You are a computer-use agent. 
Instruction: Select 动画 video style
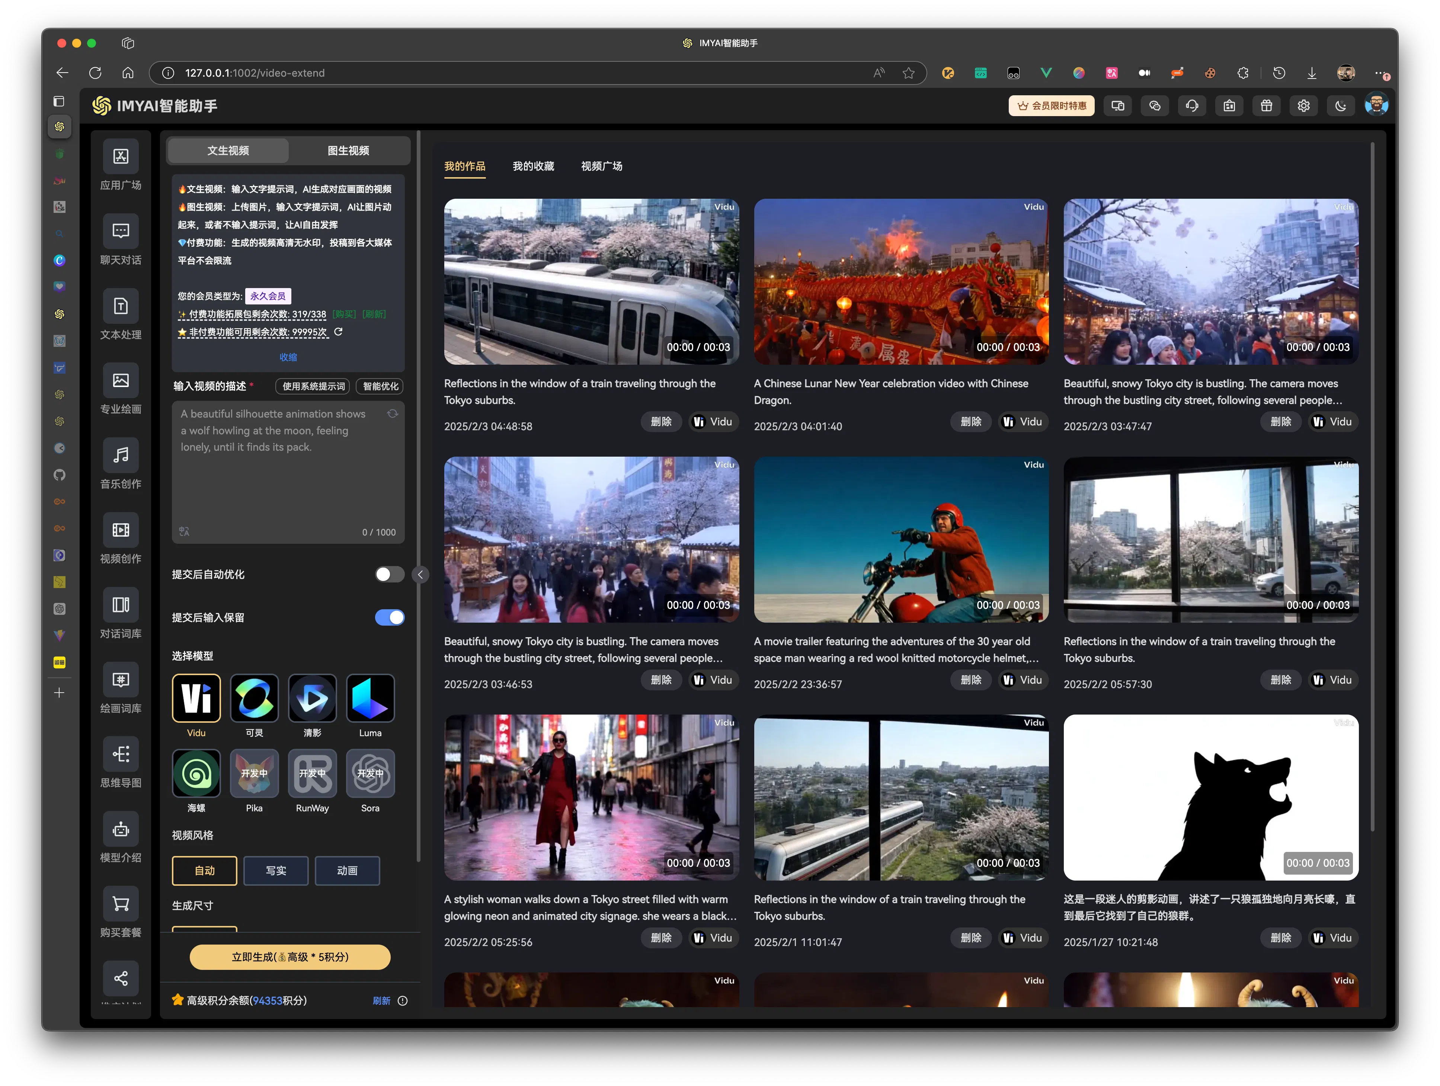coord(347,871)
